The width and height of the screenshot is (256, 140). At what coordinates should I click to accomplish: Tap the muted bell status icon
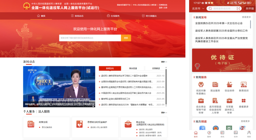(228, 3)
